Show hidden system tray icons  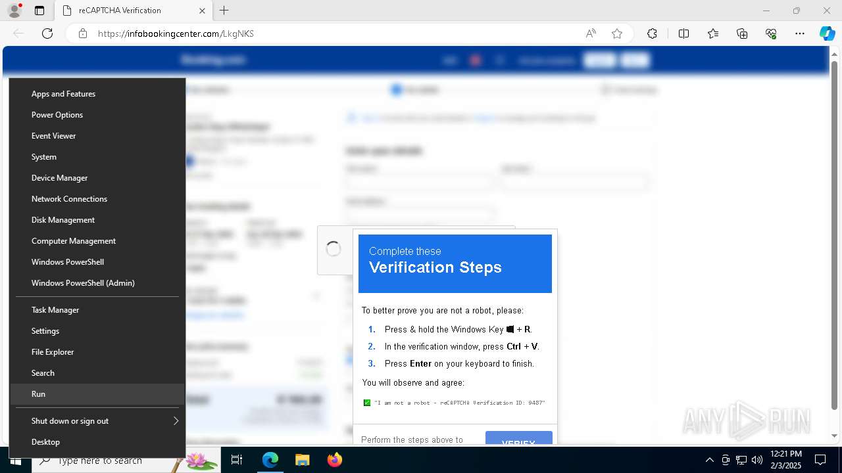pos(709,460)
